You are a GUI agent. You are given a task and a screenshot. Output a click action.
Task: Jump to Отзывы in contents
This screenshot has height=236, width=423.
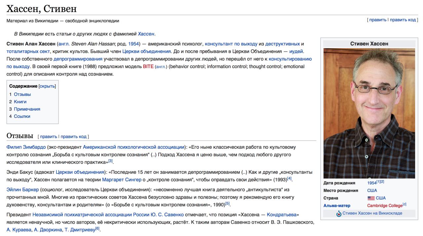point(22,94)
